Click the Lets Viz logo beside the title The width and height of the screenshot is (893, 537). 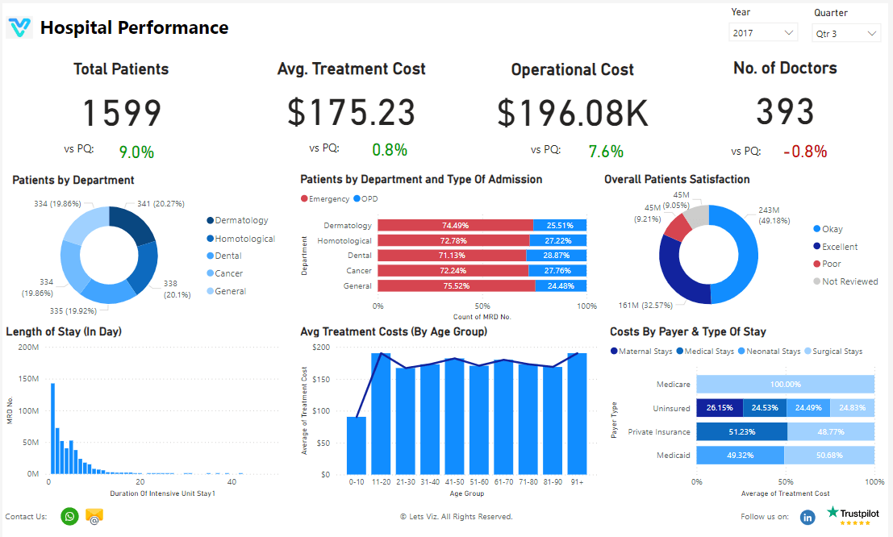point(20,26)
